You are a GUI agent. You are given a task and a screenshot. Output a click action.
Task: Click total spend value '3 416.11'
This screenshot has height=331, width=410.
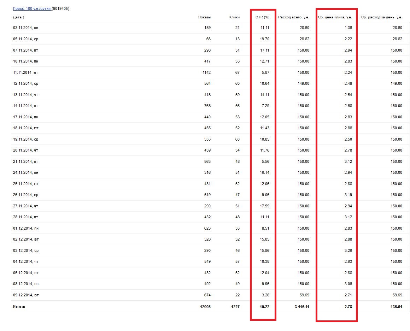(302, 307)
